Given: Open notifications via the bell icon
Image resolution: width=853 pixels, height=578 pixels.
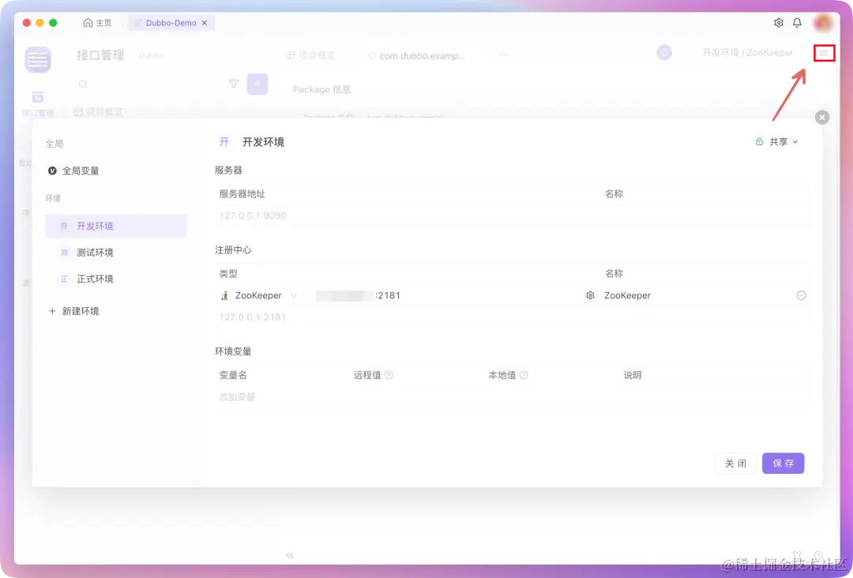Looking at the screenshot, I should [x=798, y=23].
